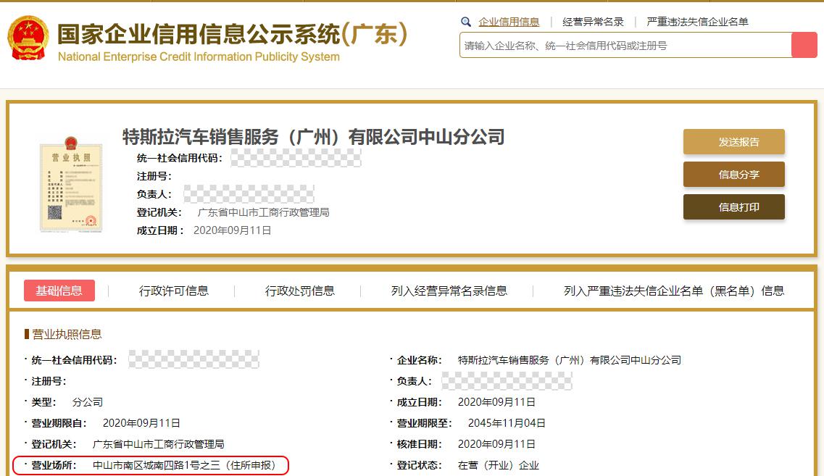Switch to 行政许可信息 tab

(x=174, y=291)
